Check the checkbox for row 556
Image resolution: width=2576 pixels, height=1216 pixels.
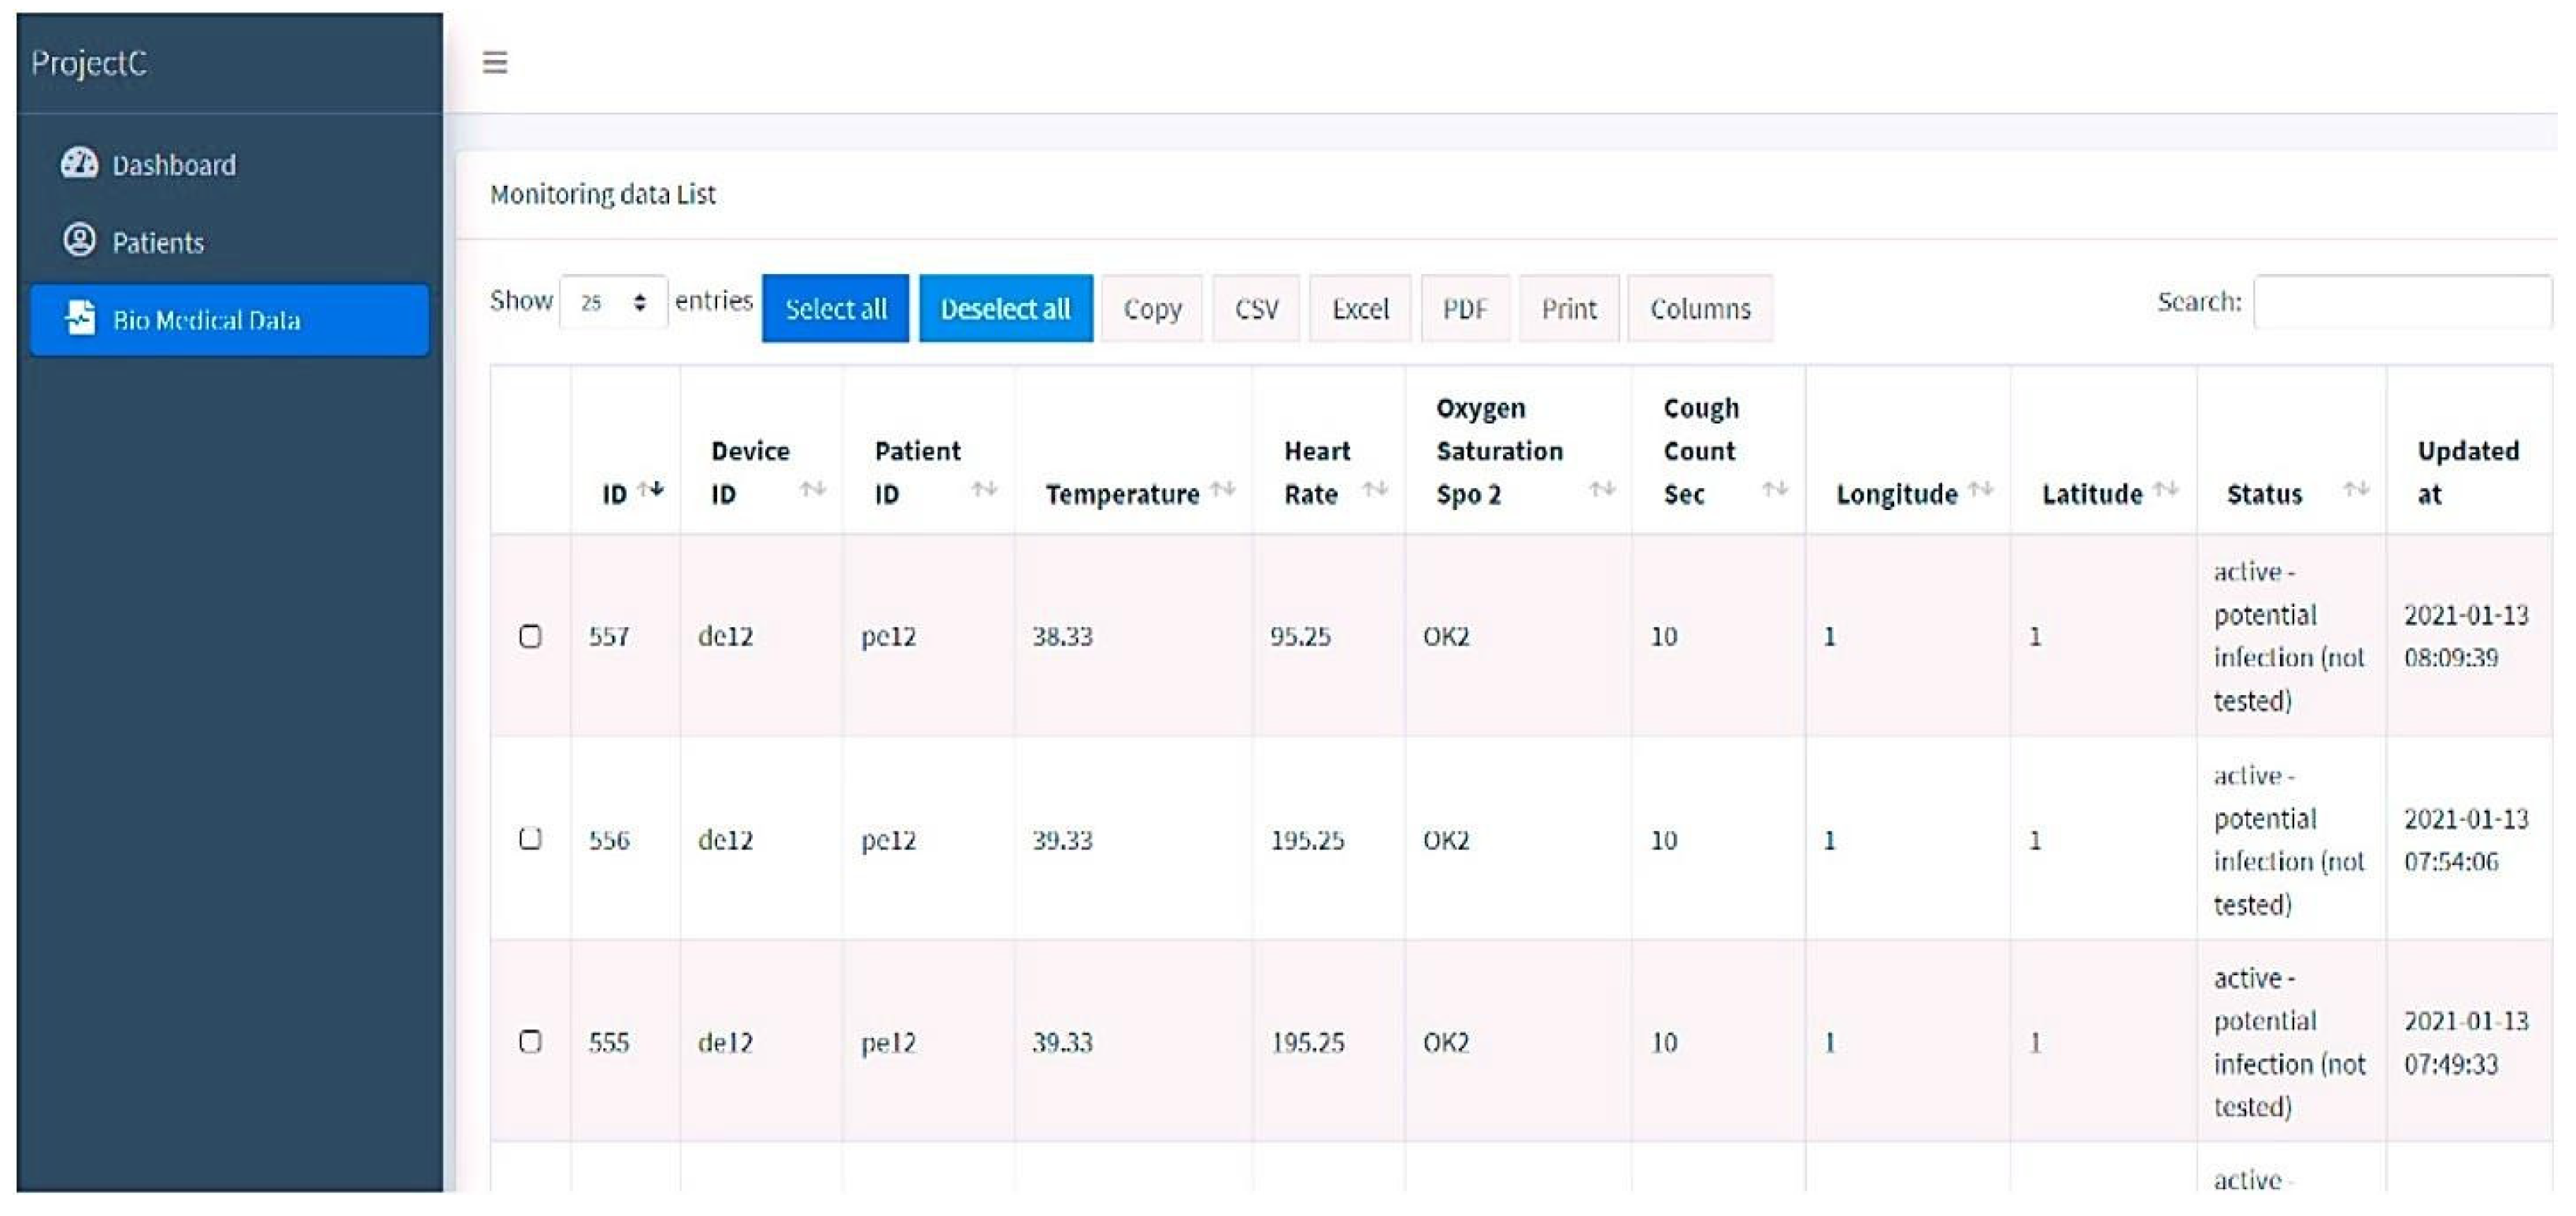(x=531, y=838)
